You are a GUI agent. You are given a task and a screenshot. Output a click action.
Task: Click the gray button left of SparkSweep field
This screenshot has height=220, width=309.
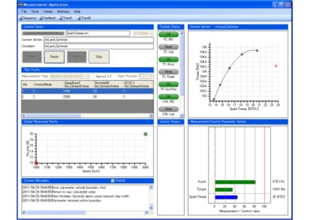[x=43, y=33]
